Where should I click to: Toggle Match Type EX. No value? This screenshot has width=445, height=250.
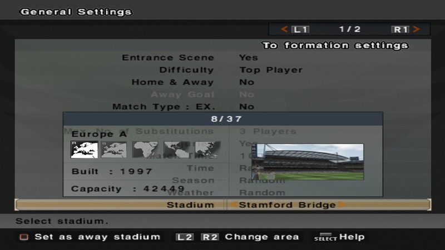246,107
